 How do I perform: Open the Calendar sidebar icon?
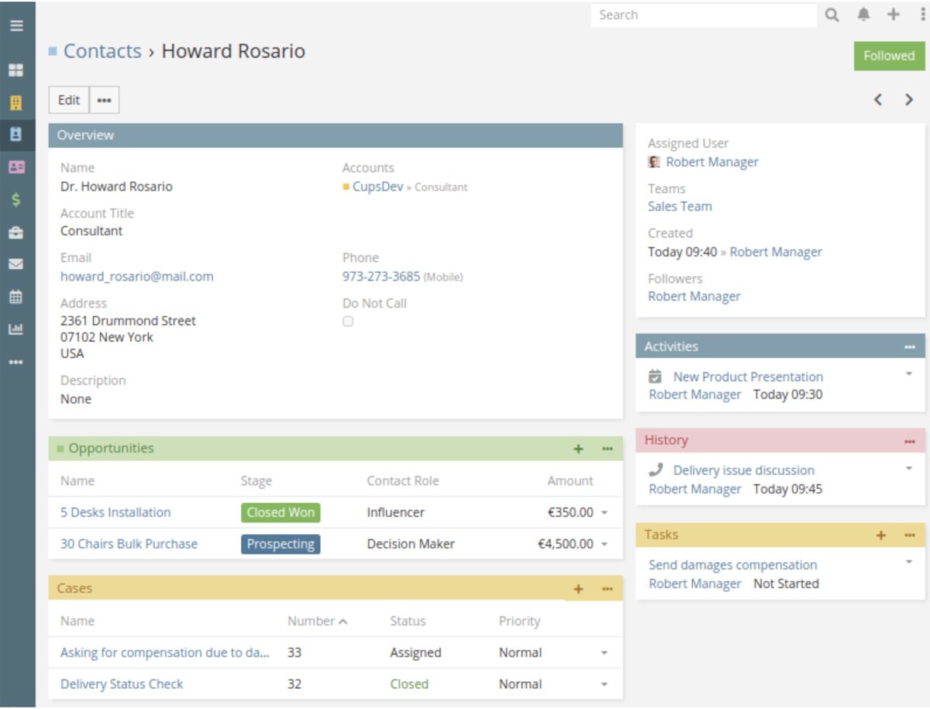16,296
